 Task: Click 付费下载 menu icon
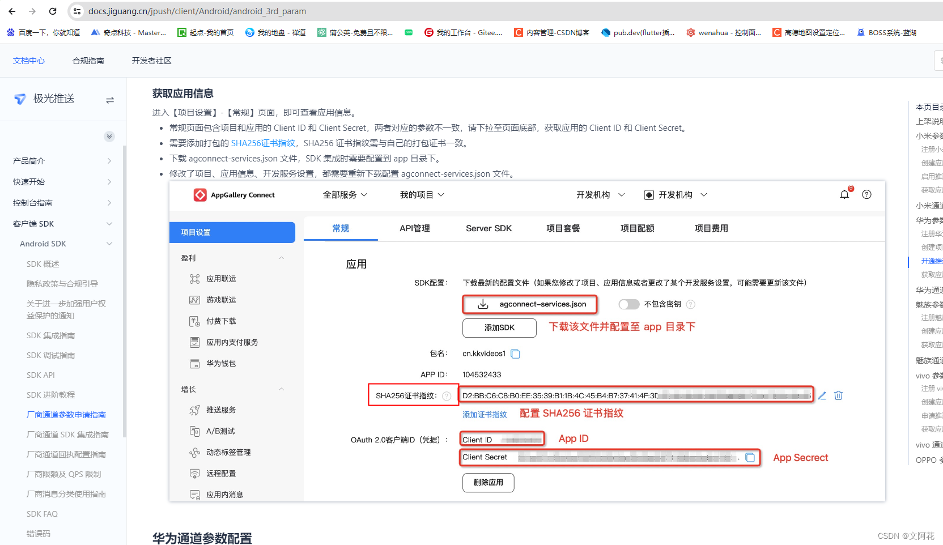coord(194,321)
